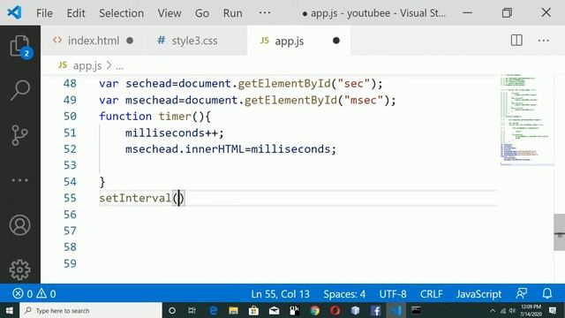Open the View menu
The height and width of the screenshot is (318, 565).
coord(169,13)
